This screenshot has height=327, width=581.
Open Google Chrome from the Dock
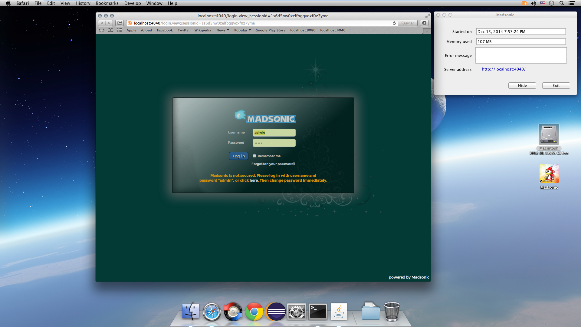[x=254, y=312]
